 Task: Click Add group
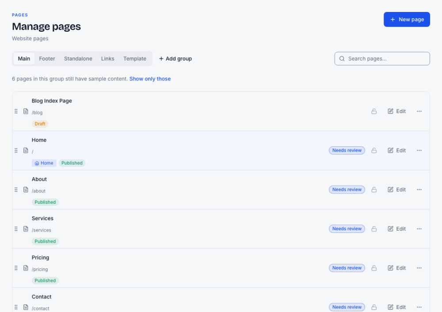tap(175, 59)
